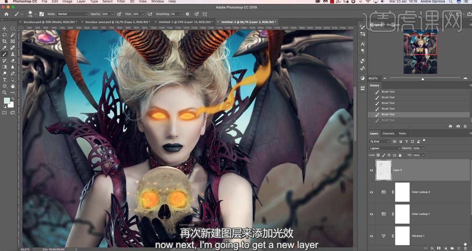The width and height of the screenshot is (472, 251).
Task: Pick the Type tool
Action: point(5,80)
